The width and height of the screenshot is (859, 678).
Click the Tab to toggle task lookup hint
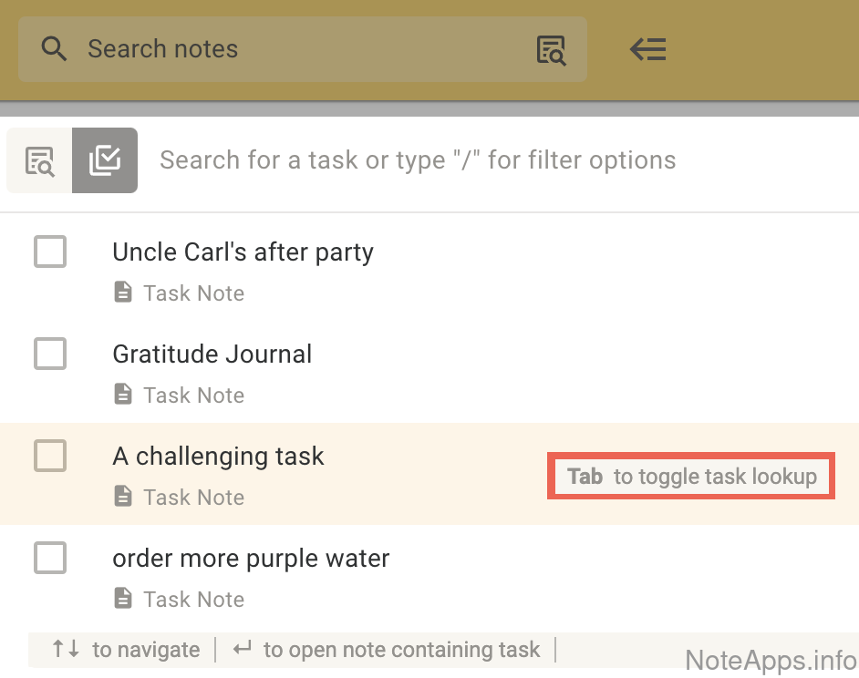tap(690, 477)
